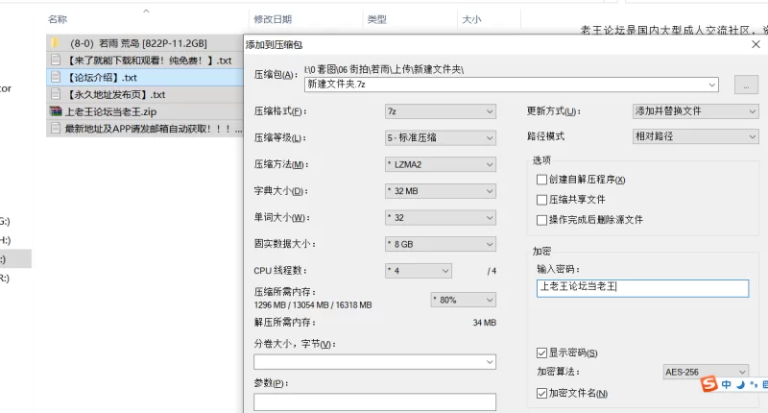Toggle the 加密文件名 checkbox
This screenshot has width=768, height=413.
coord(542,393)
